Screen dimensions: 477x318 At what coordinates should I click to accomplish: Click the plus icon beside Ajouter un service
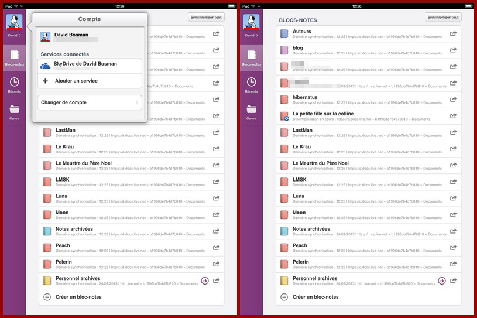coord(45,81)
